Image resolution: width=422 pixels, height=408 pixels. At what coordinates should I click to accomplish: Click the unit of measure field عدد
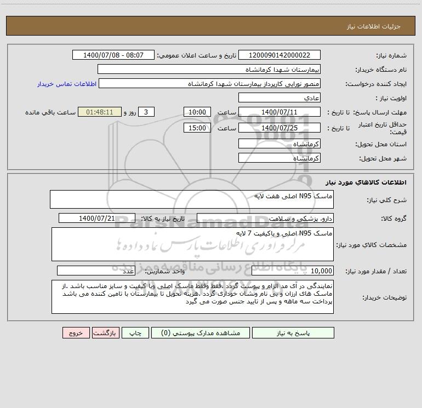coord(96,271)
